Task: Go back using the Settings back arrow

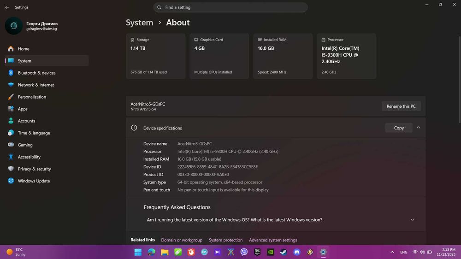Action: coord(7,7)
